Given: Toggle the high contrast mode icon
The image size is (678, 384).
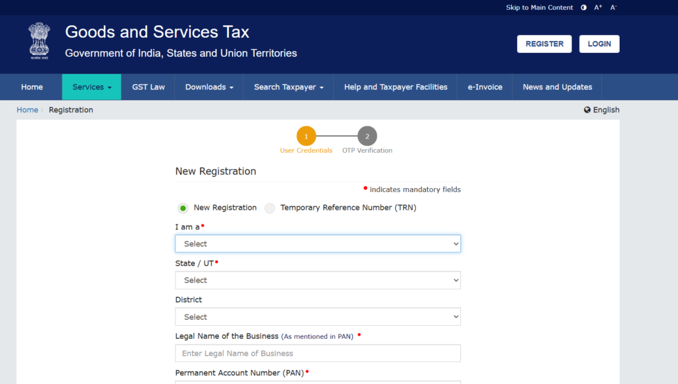Looking at the screenshot, I should (x=583, y=7).
